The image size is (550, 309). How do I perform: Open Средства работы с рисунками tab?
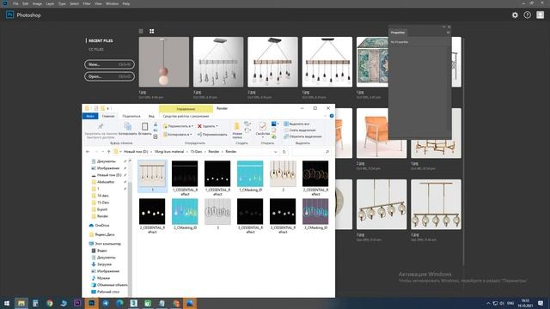click(186, 116)
